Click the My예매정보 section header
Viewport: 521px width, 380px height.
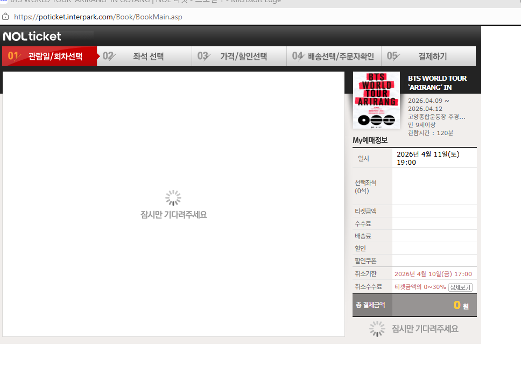coord(370,140)
